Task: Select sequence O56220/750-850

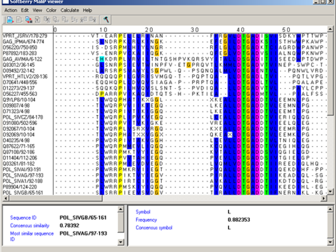Action: [x=20, y=47]
